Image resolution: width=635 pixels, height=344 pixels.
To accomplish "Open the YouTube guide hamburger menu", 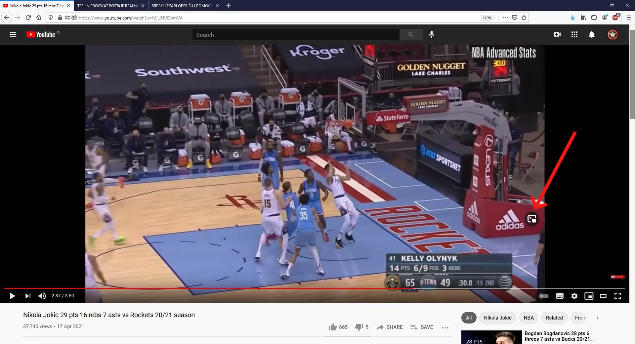I will point(13,34).
